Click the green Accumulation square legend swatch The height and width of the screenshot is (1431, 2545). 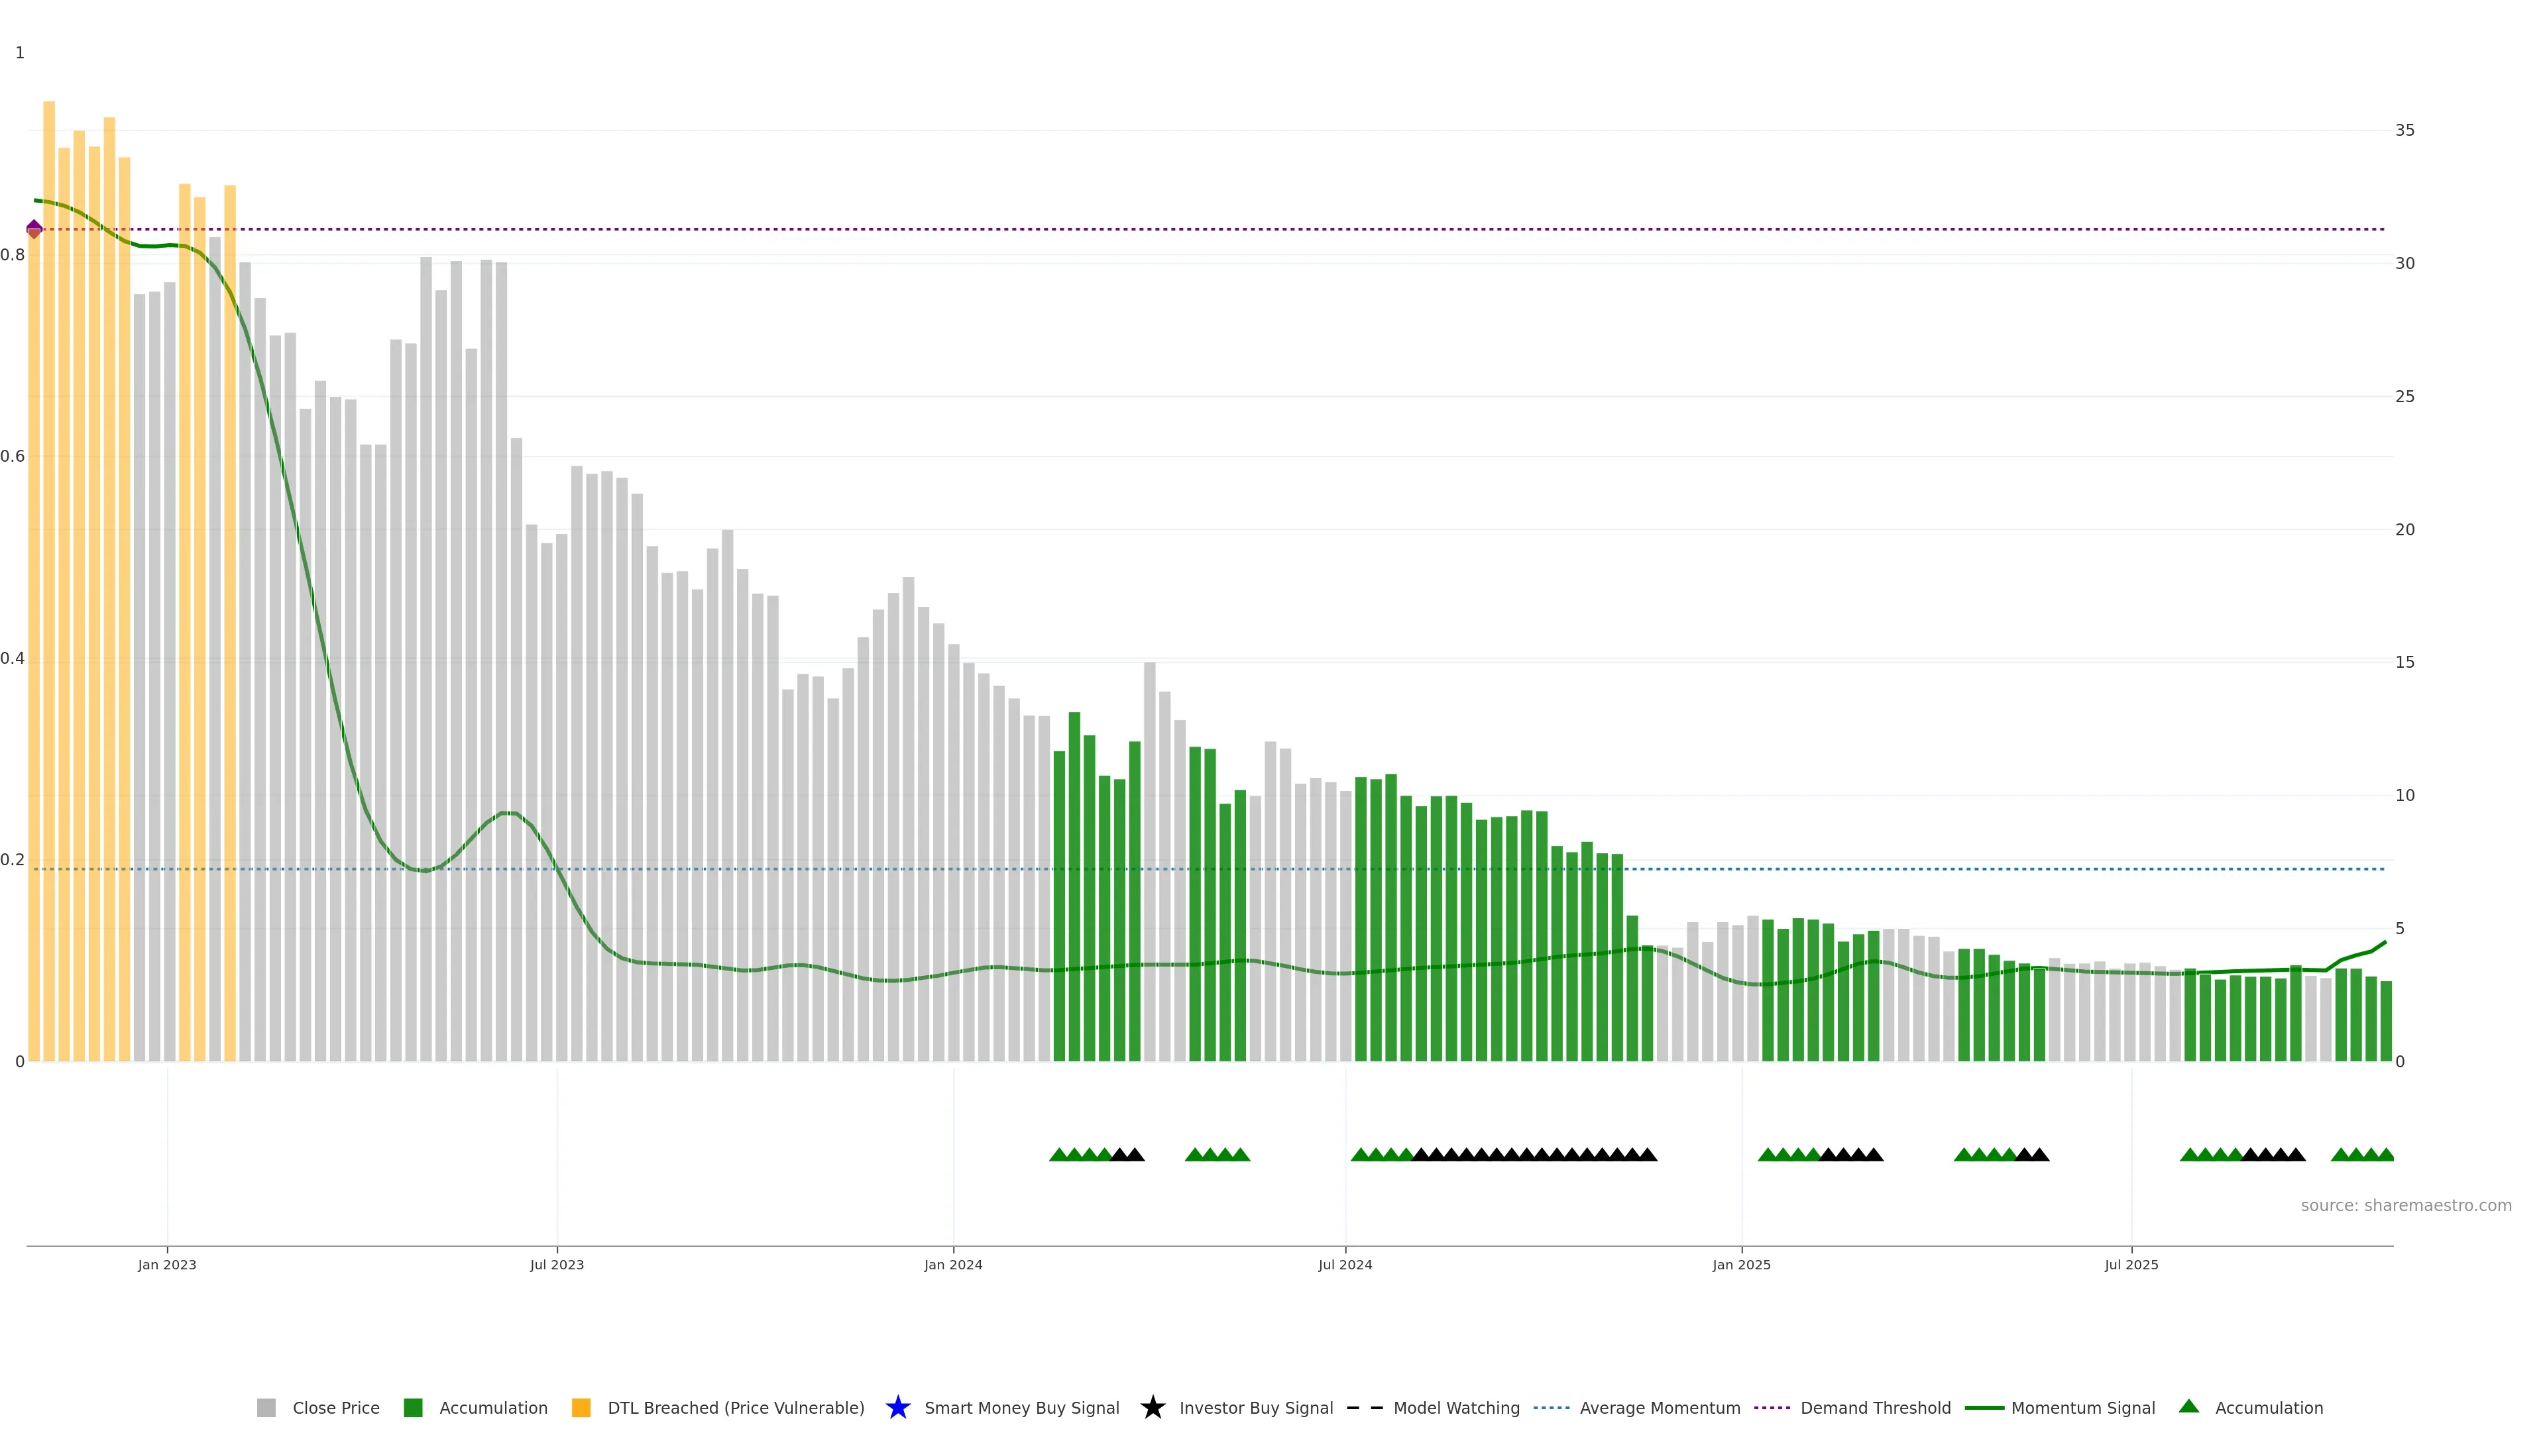413,1407
